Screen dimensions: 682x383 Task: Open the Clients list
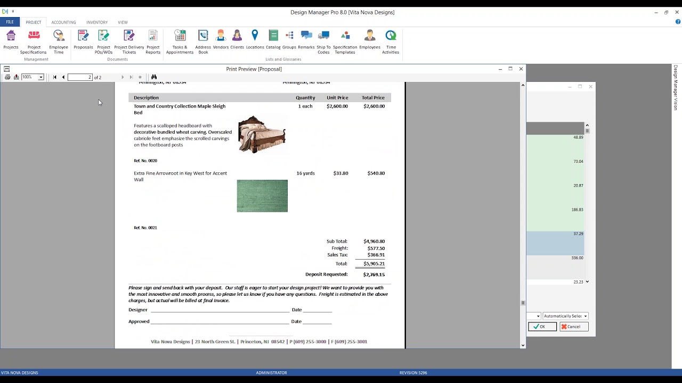pyautogui.click(x=237, y=40)
